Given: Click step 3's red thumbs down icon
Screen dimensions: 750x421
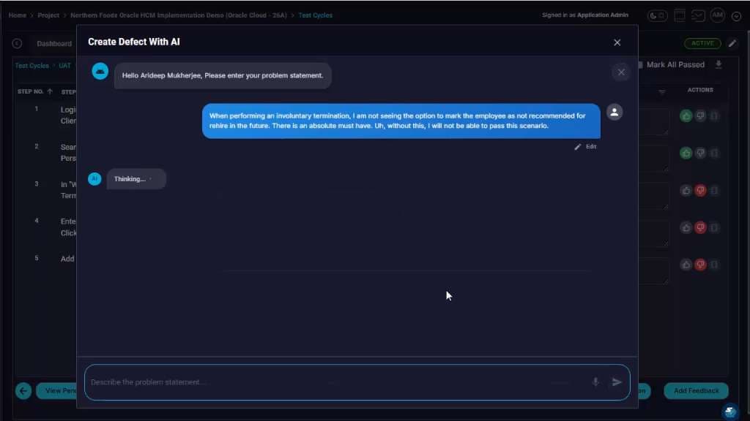Looking at the screenshot, I should click(700, 191).
